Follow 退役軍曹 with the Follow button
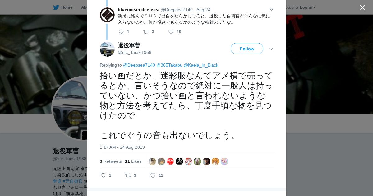The image size is (373, 196). pos(247,49)
